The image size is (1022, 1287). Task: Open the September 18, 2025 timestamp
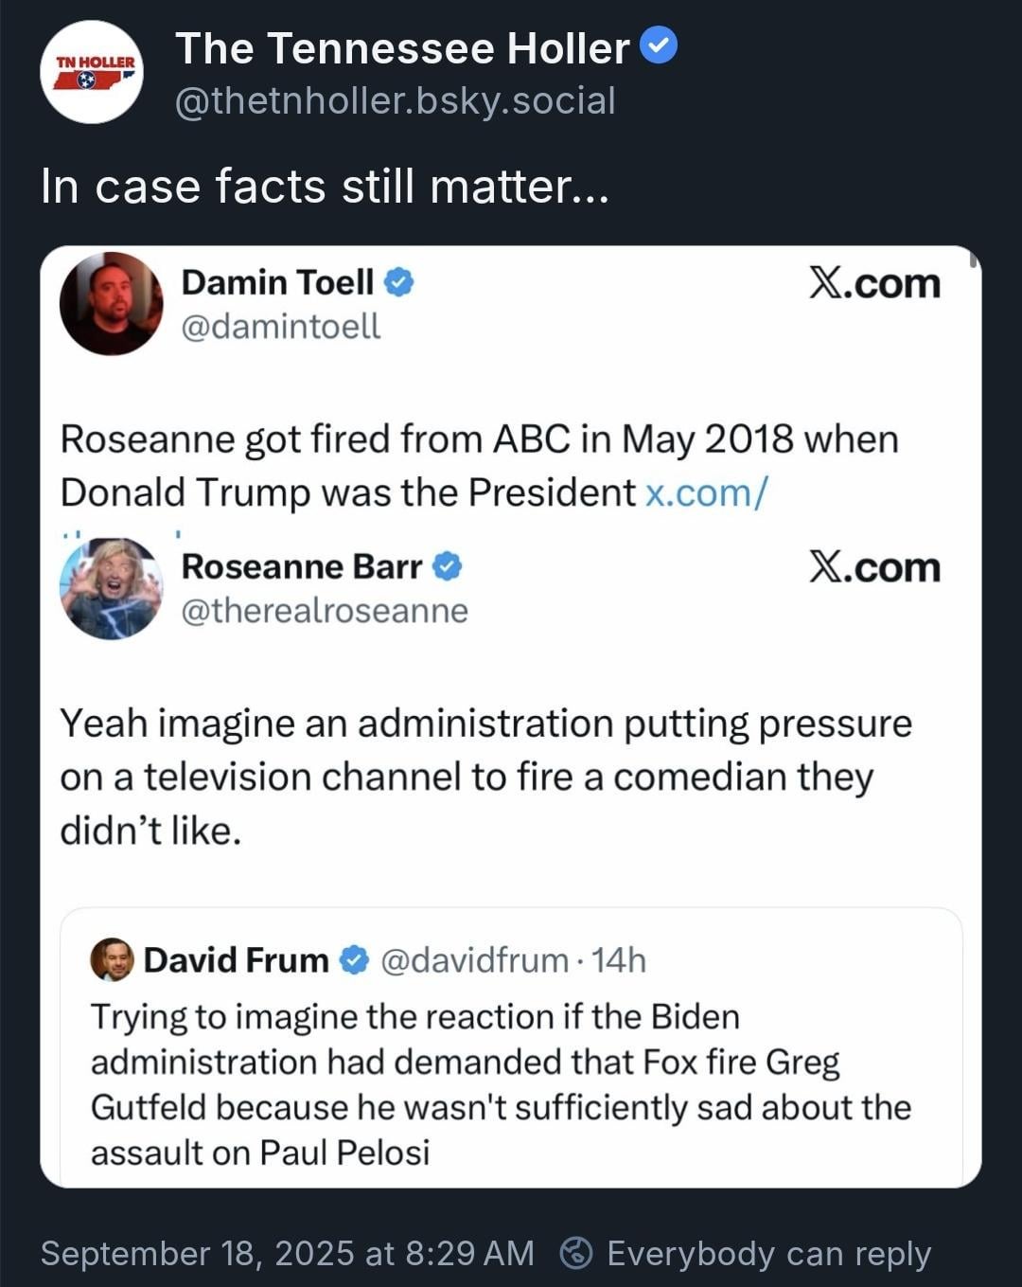click(288, 1253)
